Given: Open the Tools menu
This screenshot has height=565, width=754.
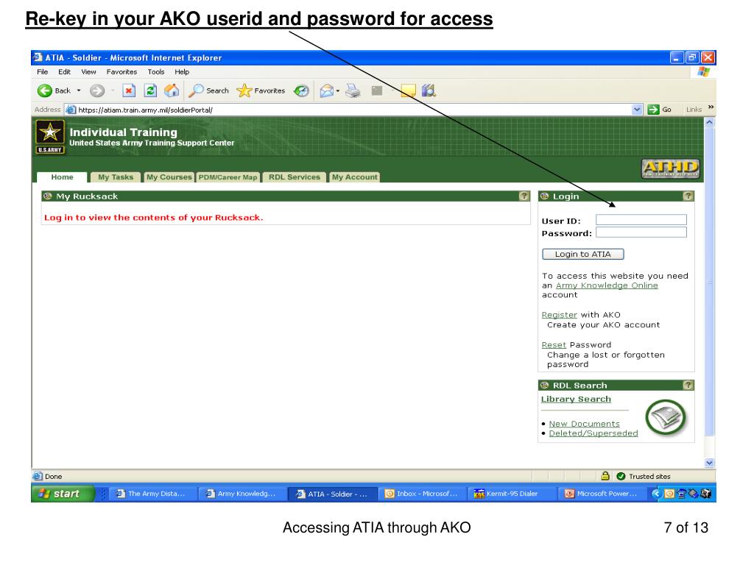Looking at the screenshot, I should [156, 71].
